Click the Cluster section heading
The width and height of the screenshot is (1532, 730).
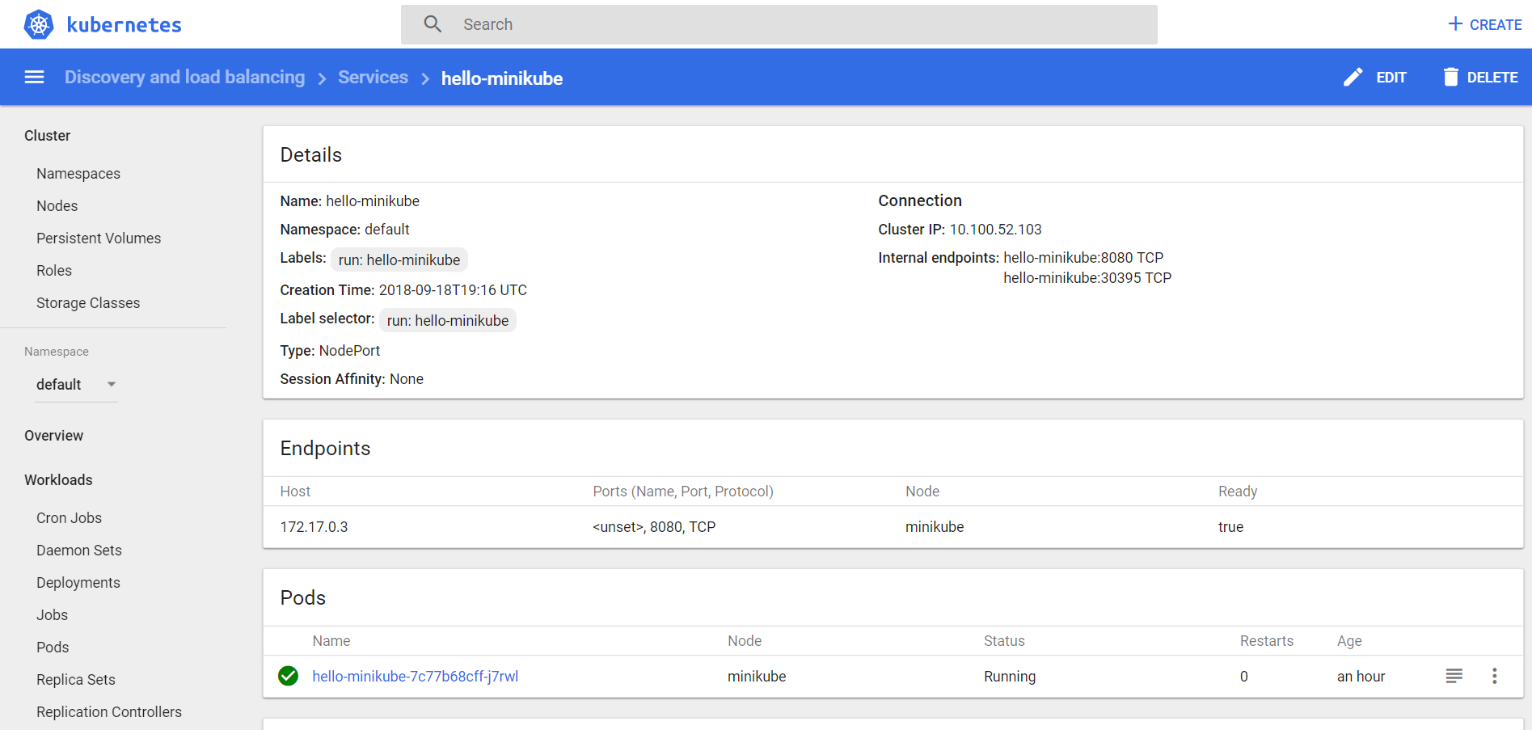tap(47, 136)
